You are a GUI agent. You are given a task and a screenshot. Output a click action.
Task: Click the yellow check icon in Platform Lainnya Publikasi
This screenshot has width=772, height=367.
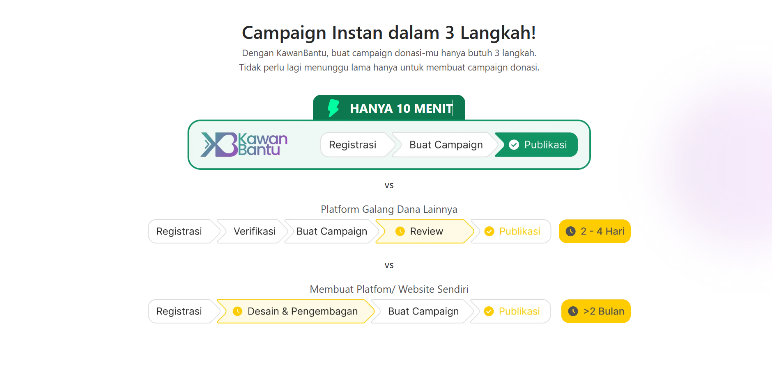point(489,231)
